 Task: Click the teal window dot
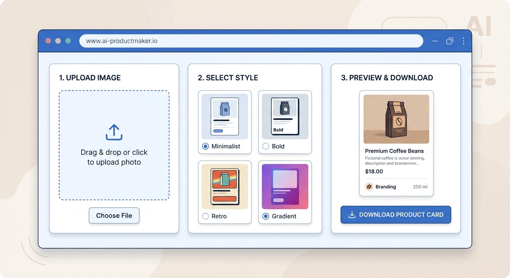click(68, 41)
